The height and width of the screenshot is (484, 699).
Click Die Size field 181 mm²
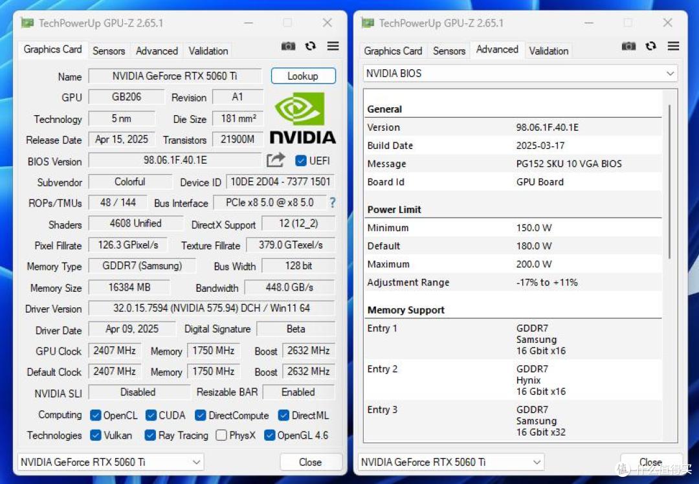coord(238,118)
